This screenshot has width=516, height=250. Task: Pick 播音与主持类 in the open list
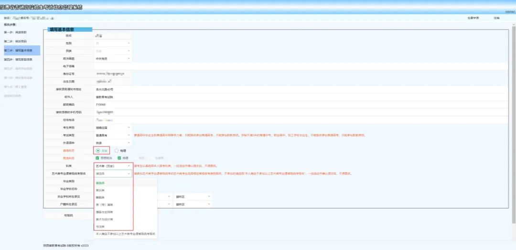pyautogui.click(x=104, y=211)
